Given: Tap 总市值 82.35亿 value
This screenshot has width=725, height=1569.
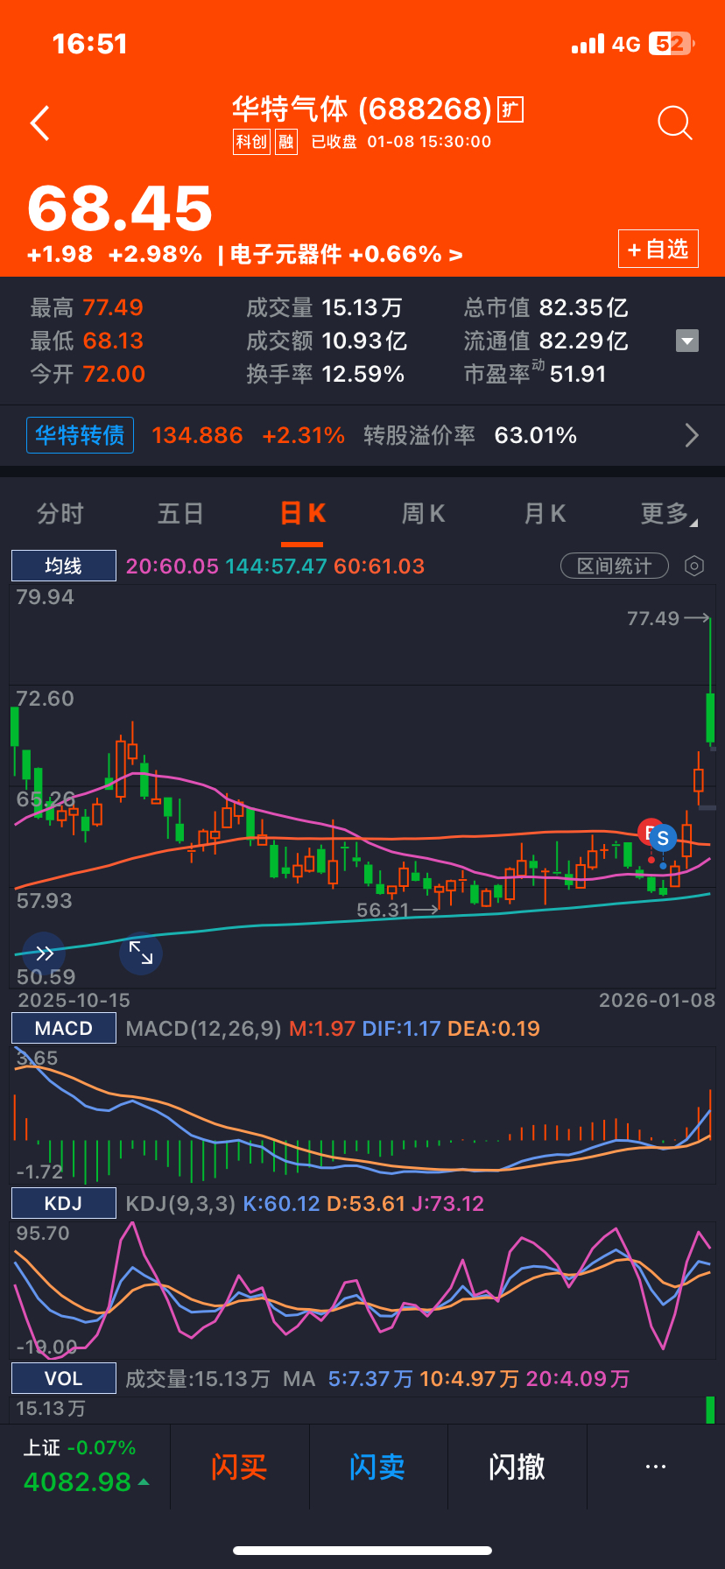Looking at the screenshot, I should point(584,307).
